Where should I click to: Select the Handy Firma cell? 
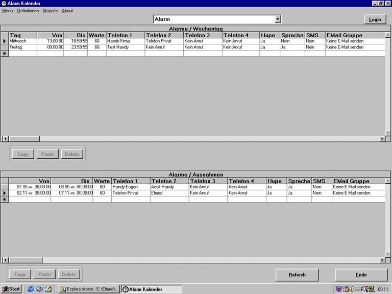click(x=125, y=41)
